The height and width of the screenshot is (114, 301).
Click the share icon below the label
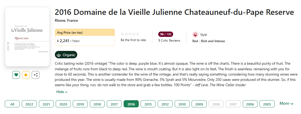[x=36, y=75]
